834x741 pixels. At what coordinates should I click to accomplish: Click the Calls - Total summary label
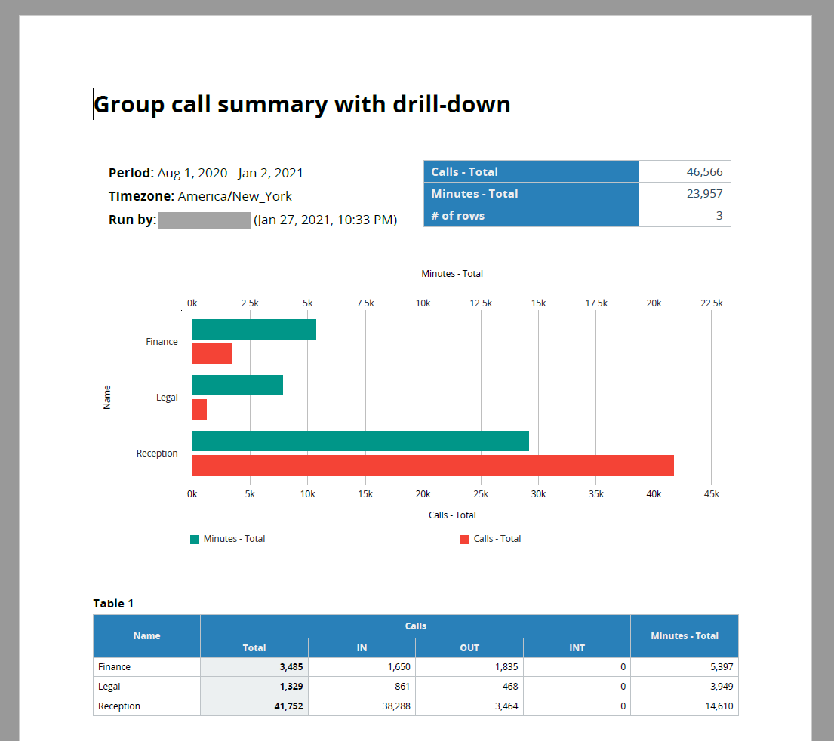click(531, 171)
